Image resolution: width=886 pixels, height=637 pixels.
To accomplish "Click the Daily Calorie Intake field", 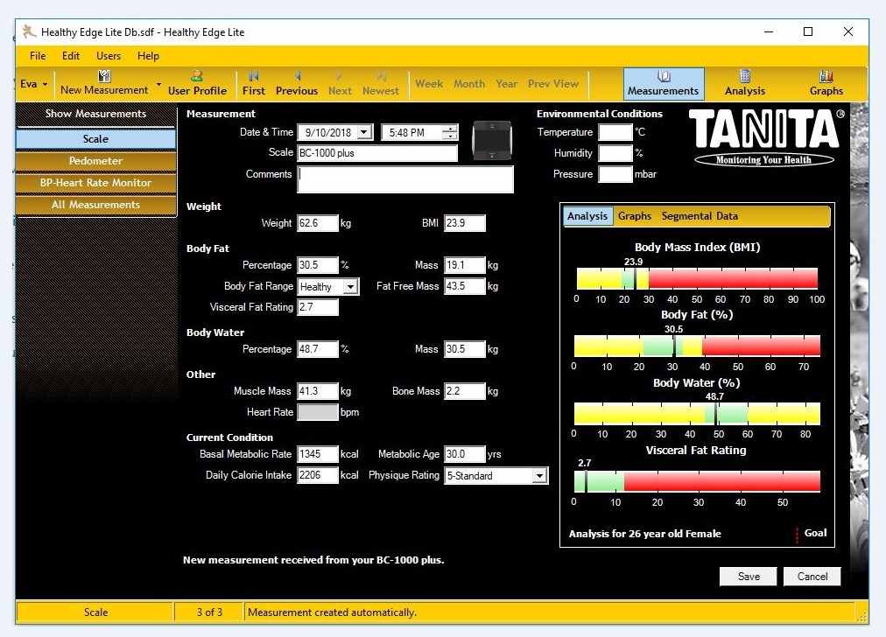I will (318, 475).
